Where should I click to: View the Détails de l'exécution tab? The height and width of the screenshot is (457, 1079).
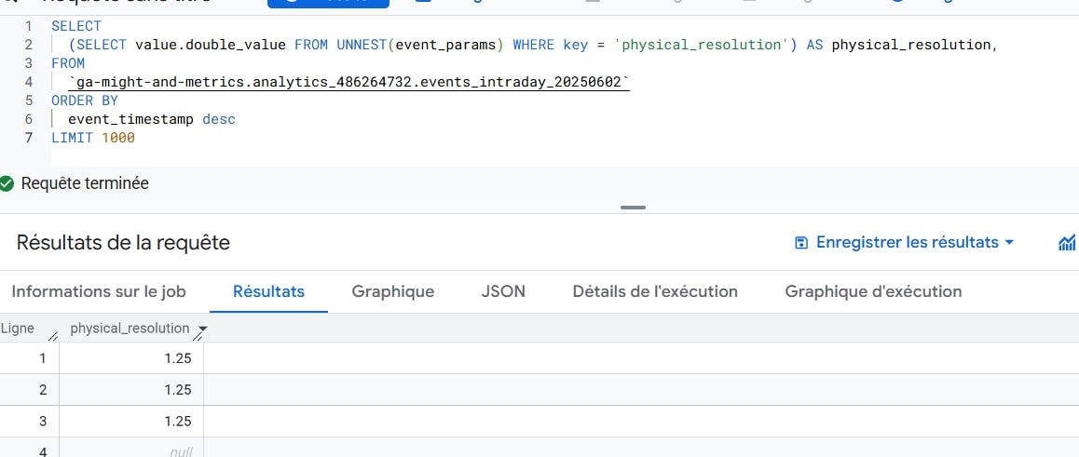point(655,291)
